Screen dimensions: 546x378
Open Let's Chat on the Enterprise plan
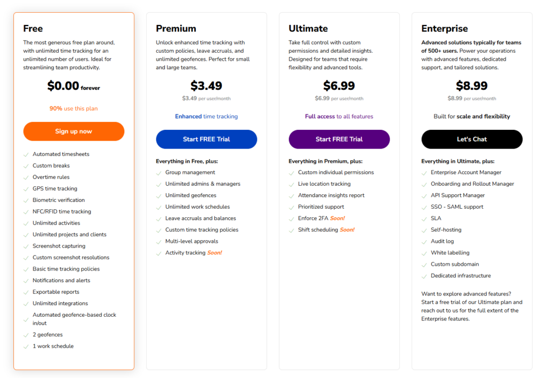471,139
